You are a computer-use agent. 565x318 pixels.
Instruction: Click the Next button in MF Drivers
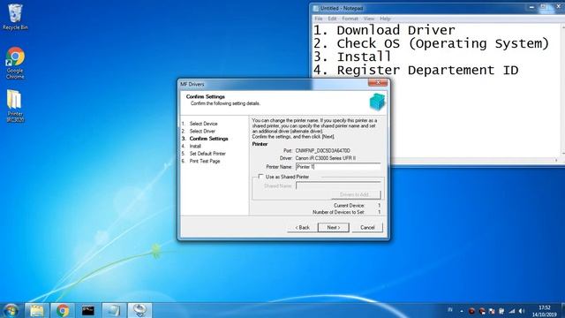(334, 228)
